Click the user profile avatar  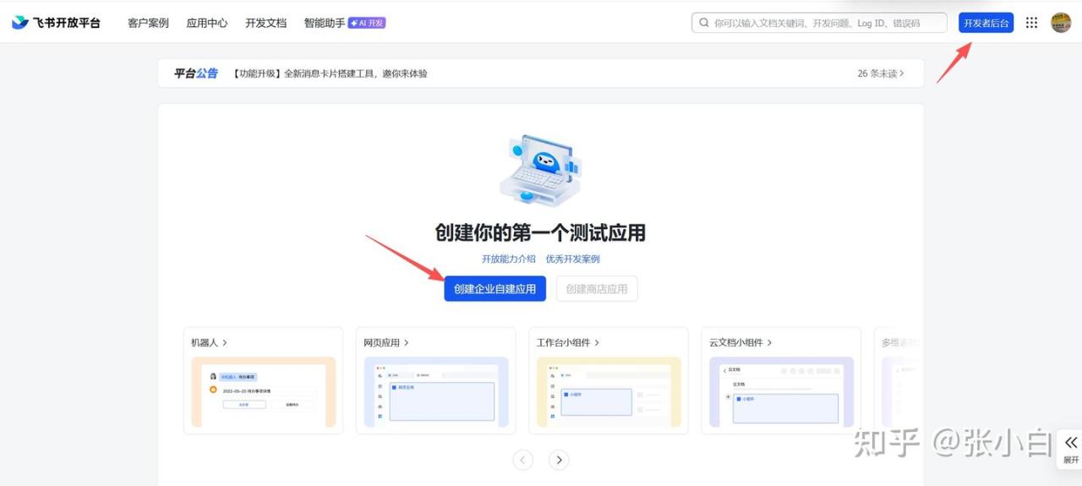(1061, 23)
